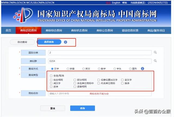Switch to 自动查询 mode
174x117 pixels.
pos(22,42)
